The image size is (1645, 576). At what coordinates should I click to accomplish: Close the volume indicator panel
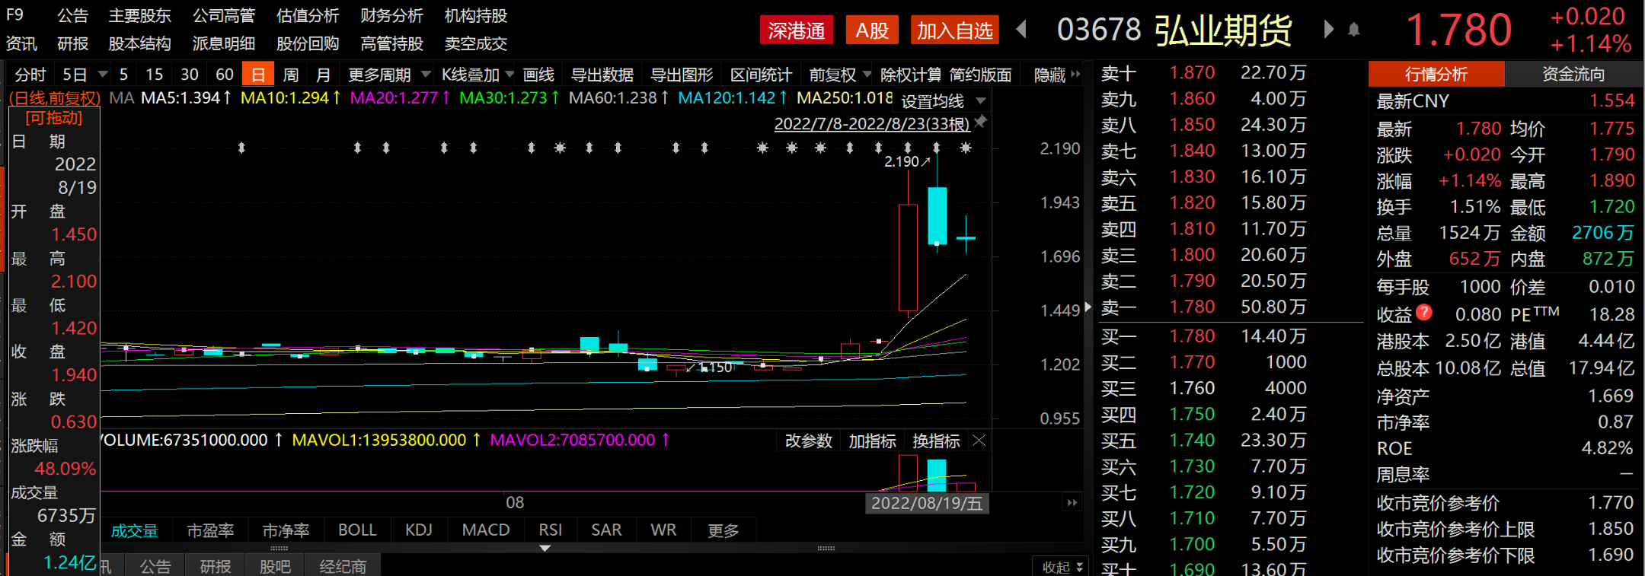click(979, 441)
